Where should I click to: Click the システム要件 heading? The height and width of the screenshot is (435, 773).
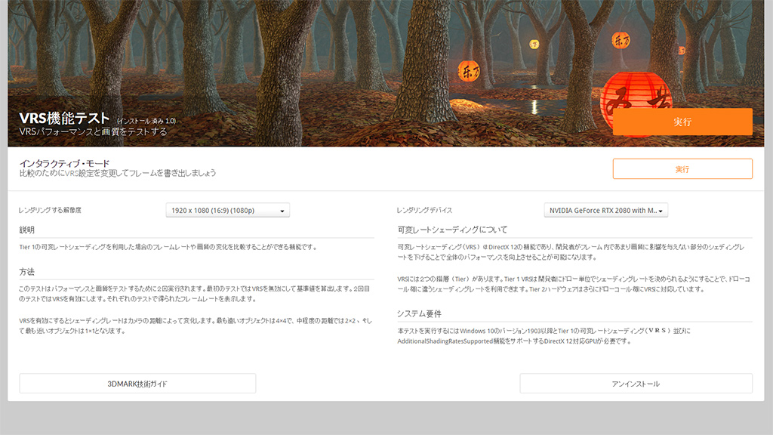tap(419, 313)
